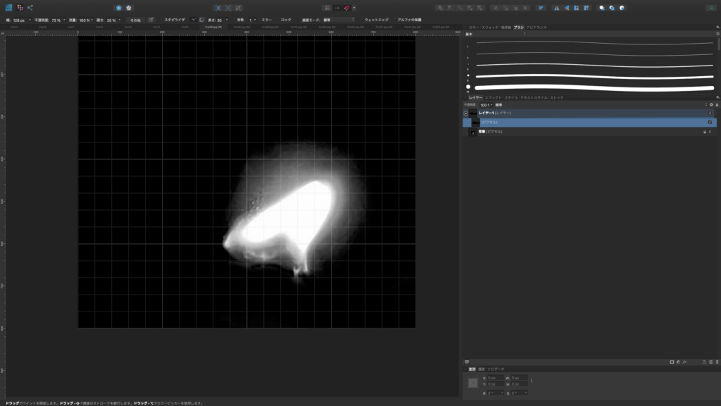Collapse the レイヤー1 group arrow
Viewport: 721px width, 406px height.
tap(465, 113)
